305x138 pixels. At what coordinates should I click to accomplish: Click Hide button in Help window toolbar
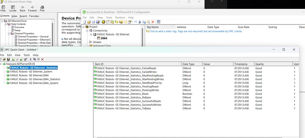[x=3, y=9]
